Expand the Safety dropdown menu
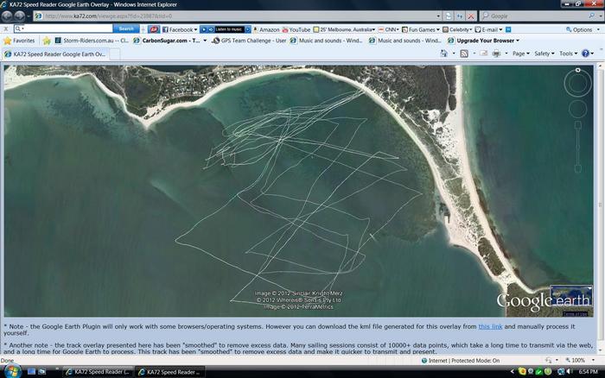 (544, 54)
